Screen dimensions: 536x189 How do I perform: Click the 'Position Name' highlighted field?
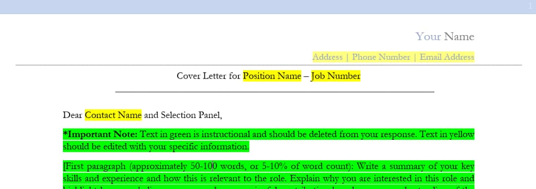[272, 75]
